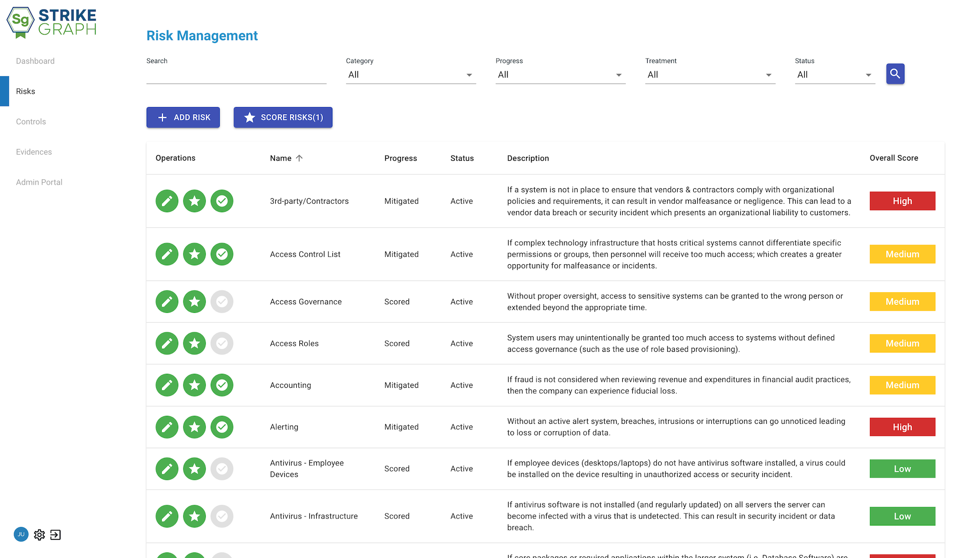This screenshot has width=961, height=558.
Task: Open the JU user avatar
Action: (x=21, y=534)
